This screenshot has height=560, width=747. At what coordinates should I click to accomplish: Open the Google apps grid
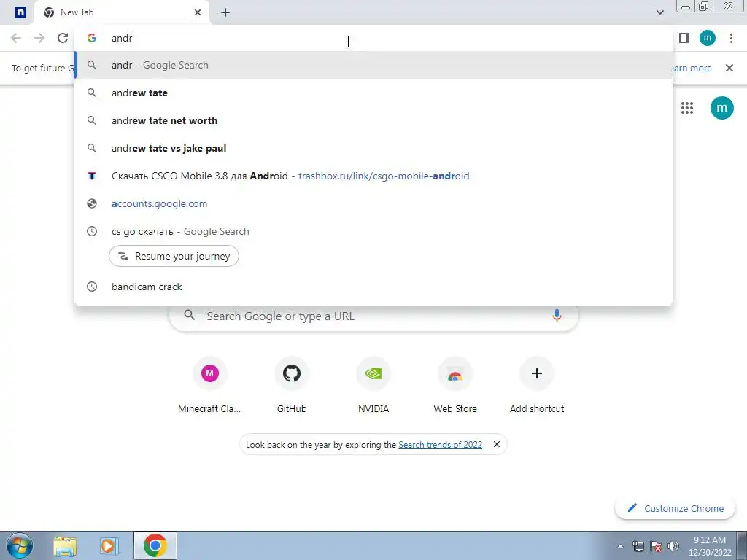687,108
